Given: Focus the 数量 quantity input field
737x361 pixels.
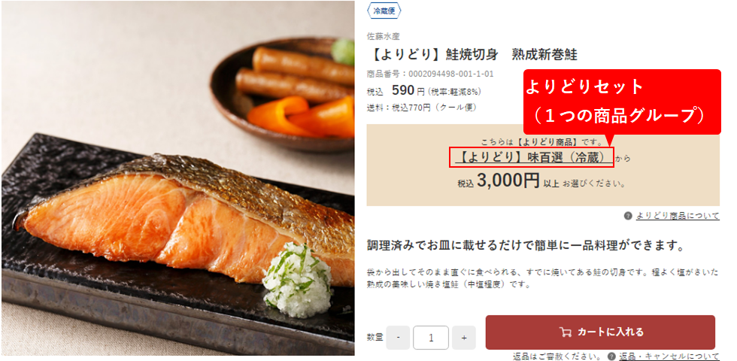Looking at the screenshot, I should tap(431, 338).
